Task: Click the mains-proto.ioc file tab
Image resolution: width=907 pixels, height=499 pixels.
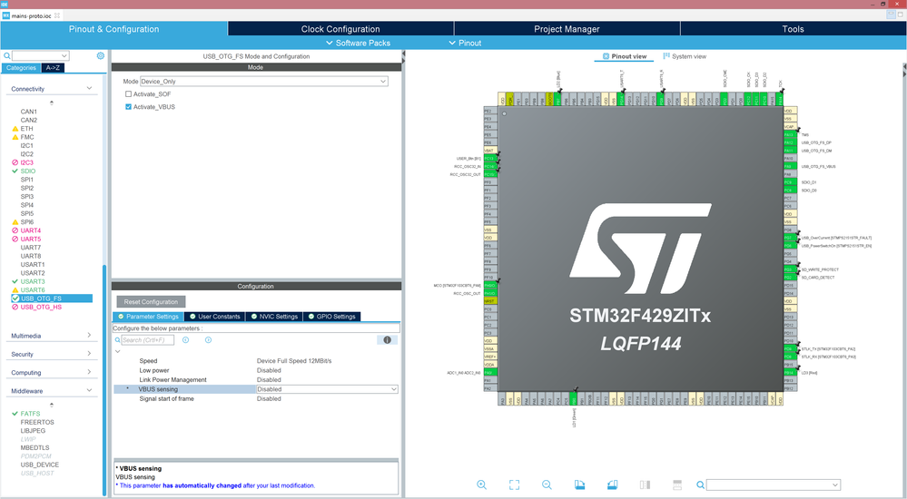Action: pyautogui.click(x=31, y=15)
